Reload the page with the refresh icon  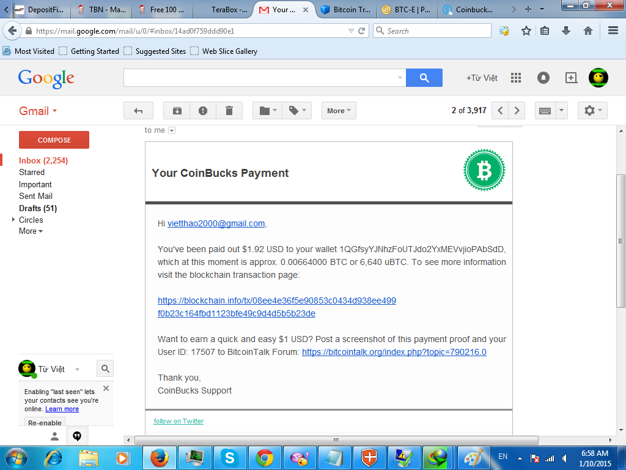[362, 31]
